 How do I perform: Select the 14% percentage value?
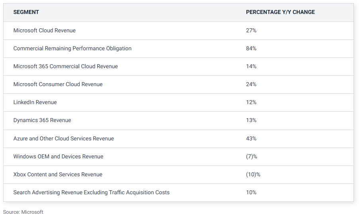(x=251, y=66)
